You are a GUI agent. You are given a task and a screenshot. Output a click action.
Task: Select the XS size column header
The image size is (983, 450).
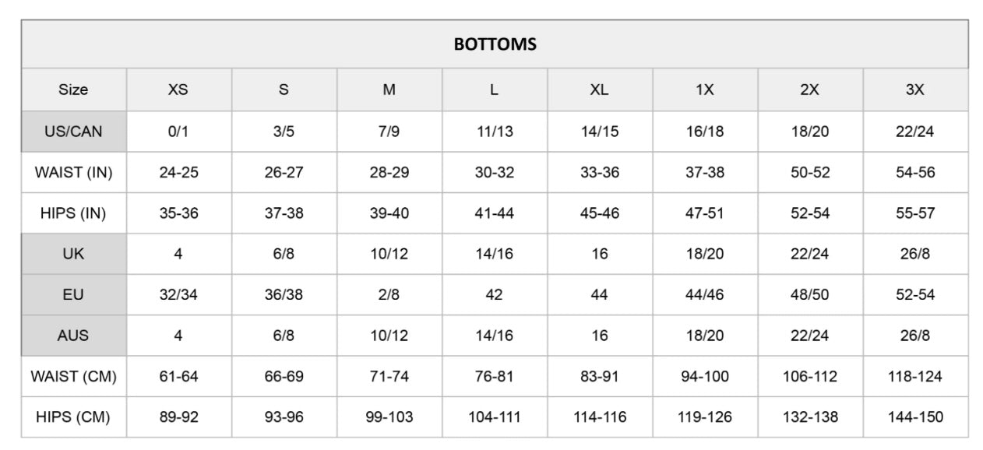click(x=178, y=90)
